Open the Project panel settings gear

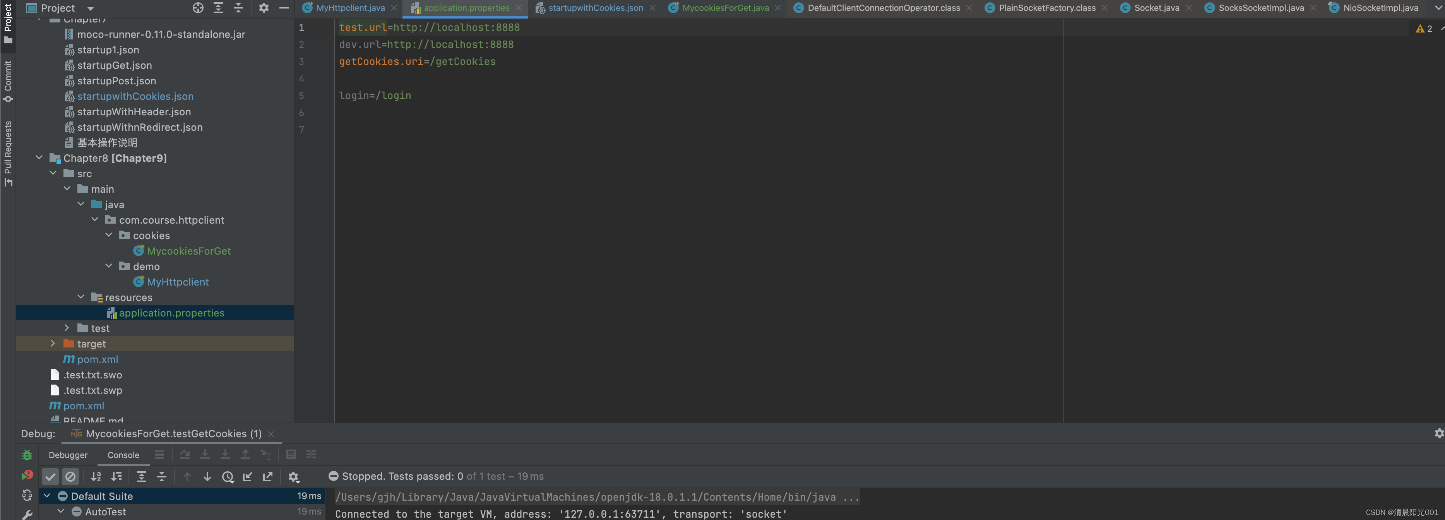[x=263, y=8]
